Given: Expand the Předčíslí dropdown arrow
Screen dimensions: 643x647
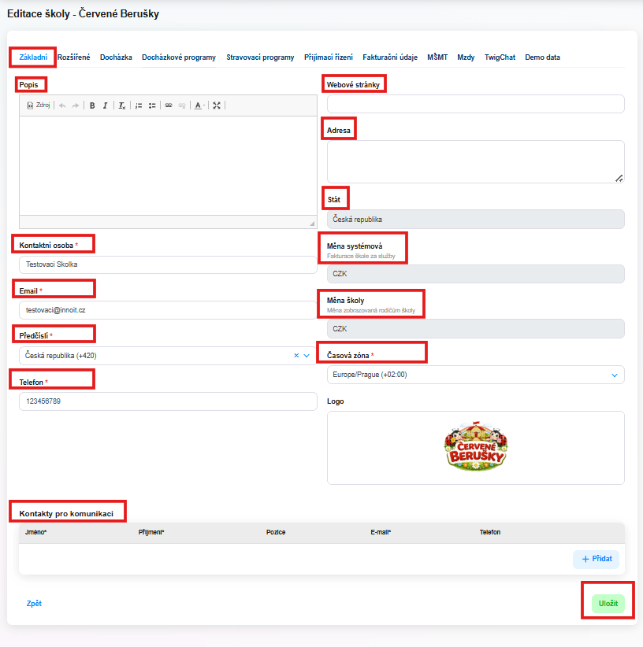Looking at the screenshot, I should [x=307, y=355].
